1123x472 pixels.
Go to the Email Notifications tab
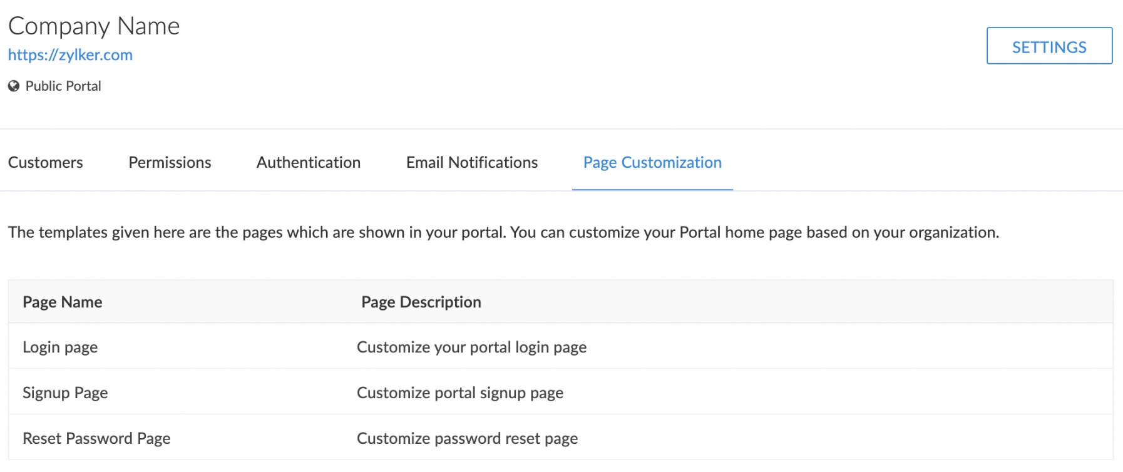pos(472,163)
